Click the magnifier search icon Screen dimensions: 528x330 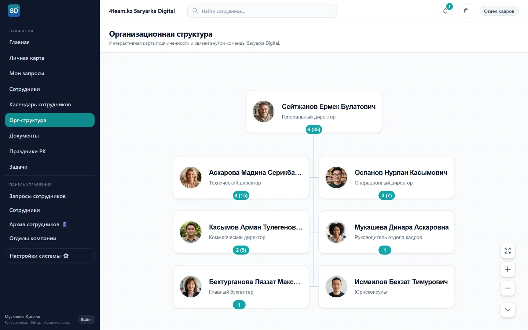pos(195,11)
